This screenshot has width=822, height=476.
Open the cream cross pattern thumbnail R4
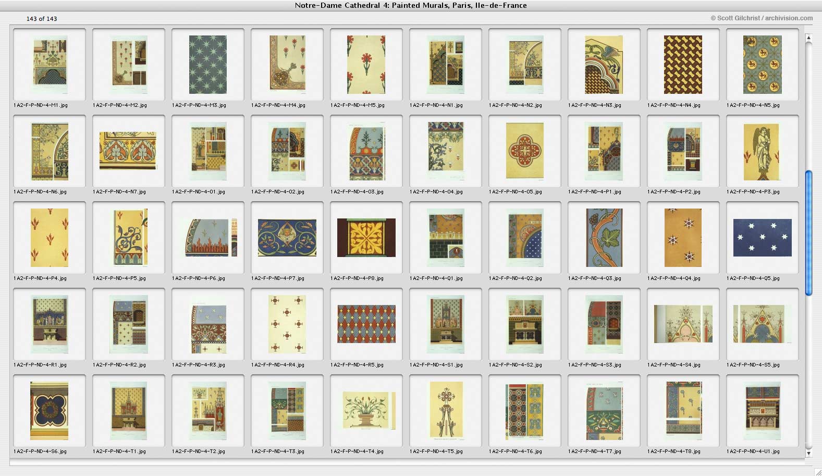tap(287, 324)
